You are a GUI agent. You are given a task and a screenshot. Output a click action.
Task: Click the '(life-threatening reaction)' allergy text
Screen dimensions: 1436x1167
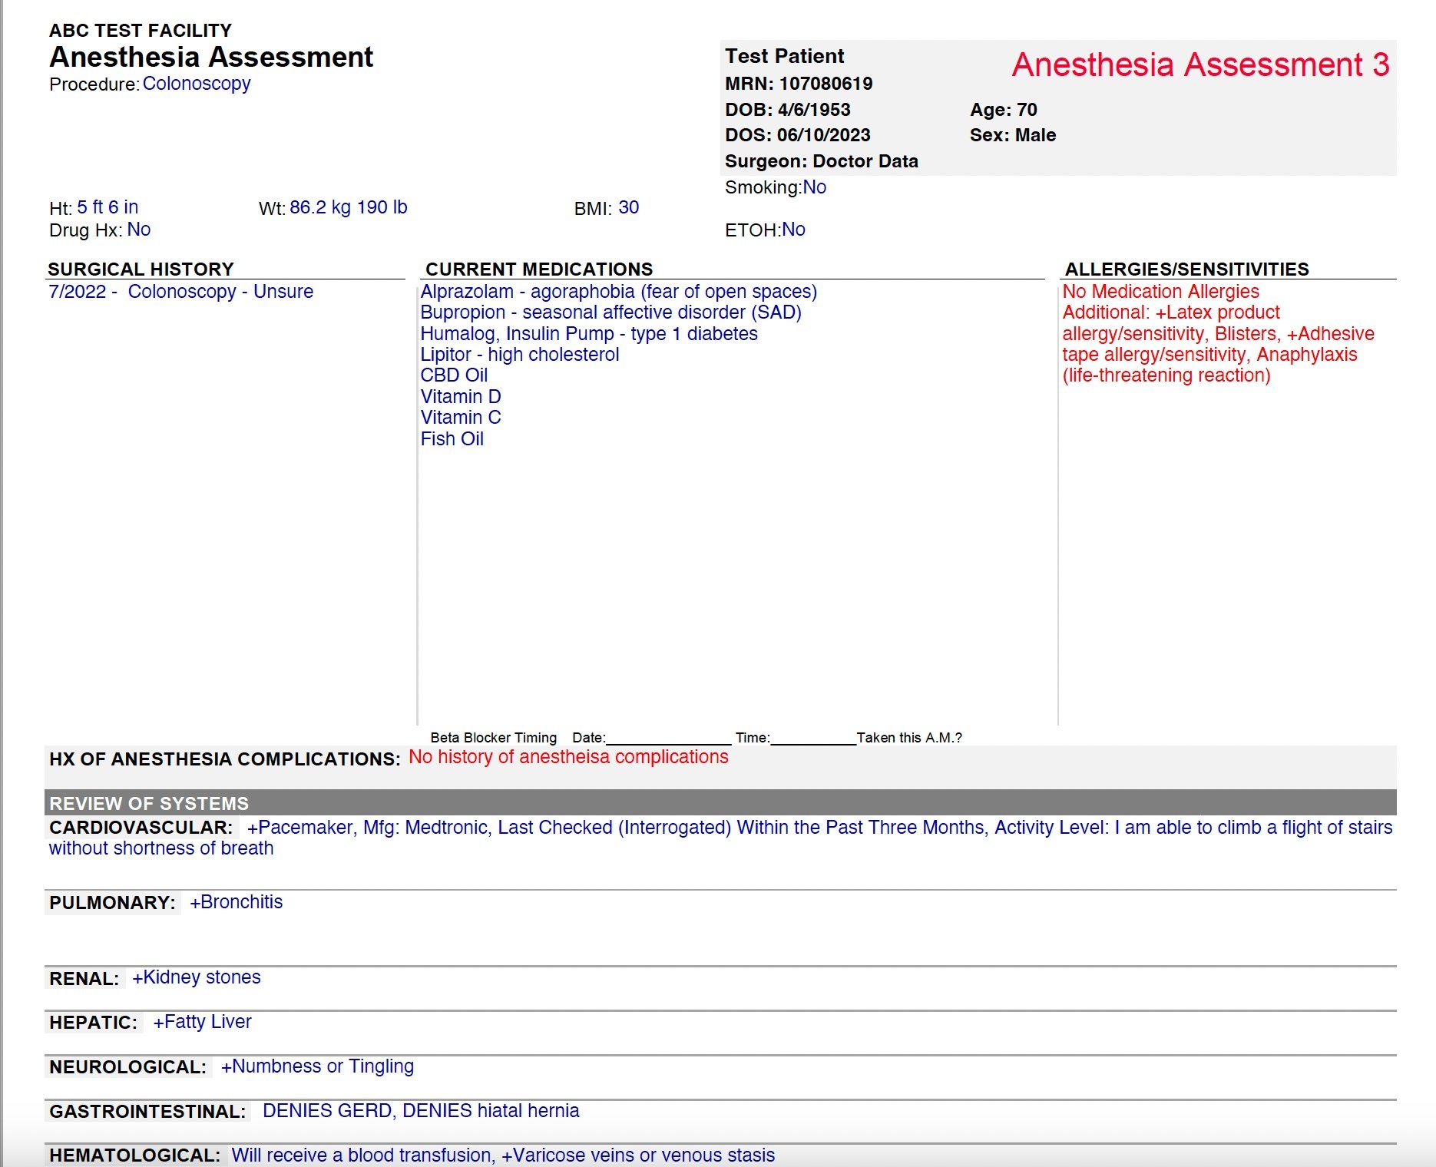click(1166, 375)
